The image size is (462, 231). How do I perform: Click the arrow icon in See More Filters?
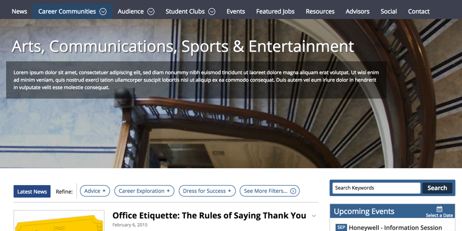coord(293,191)
